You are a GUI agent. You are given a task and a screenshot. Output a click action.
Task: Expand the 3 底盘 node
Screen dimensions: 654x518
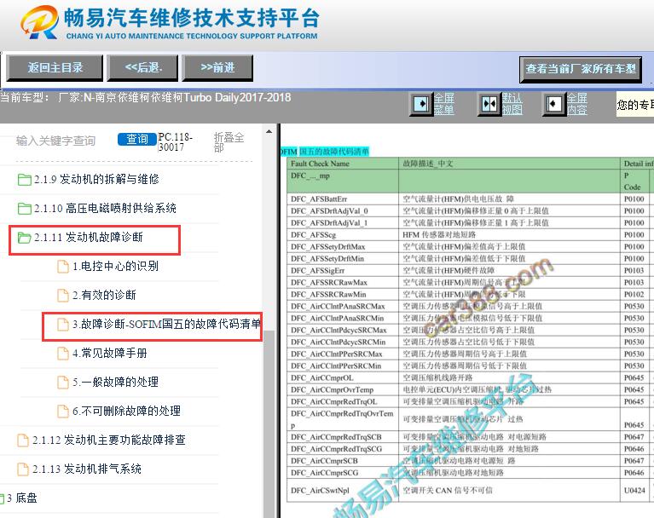coord(21,498)
